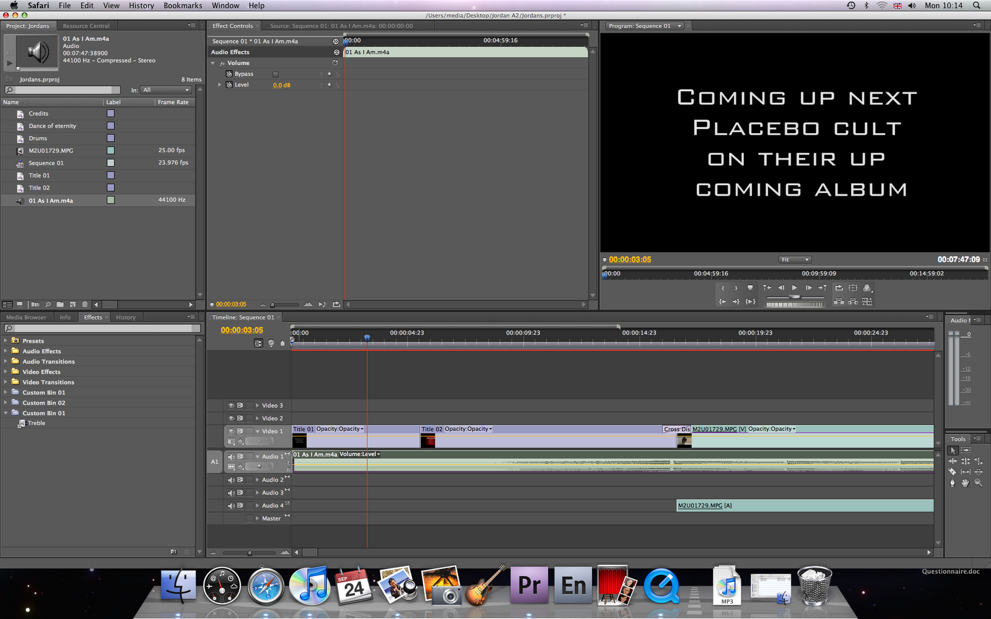Open 'Dance of eternity' in Project panel
The image size is (991, 619).
pyautogui.click(x=53, y=126)
